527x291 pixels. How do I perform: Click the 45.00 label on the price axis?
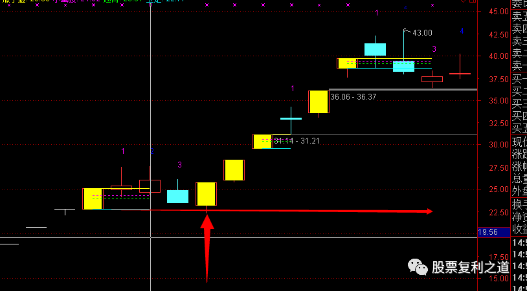pyautogui.click(x=489, y=11)
